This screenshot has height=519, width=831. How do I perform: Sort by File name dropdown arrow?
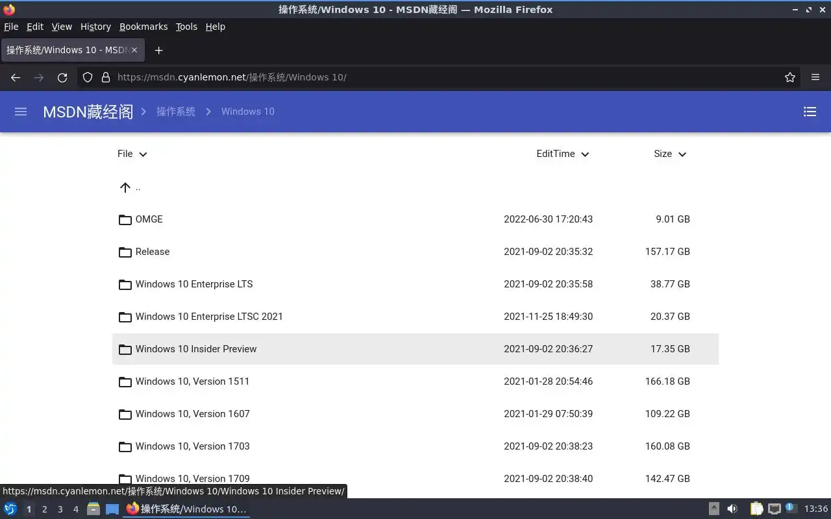tap(143, 154)
